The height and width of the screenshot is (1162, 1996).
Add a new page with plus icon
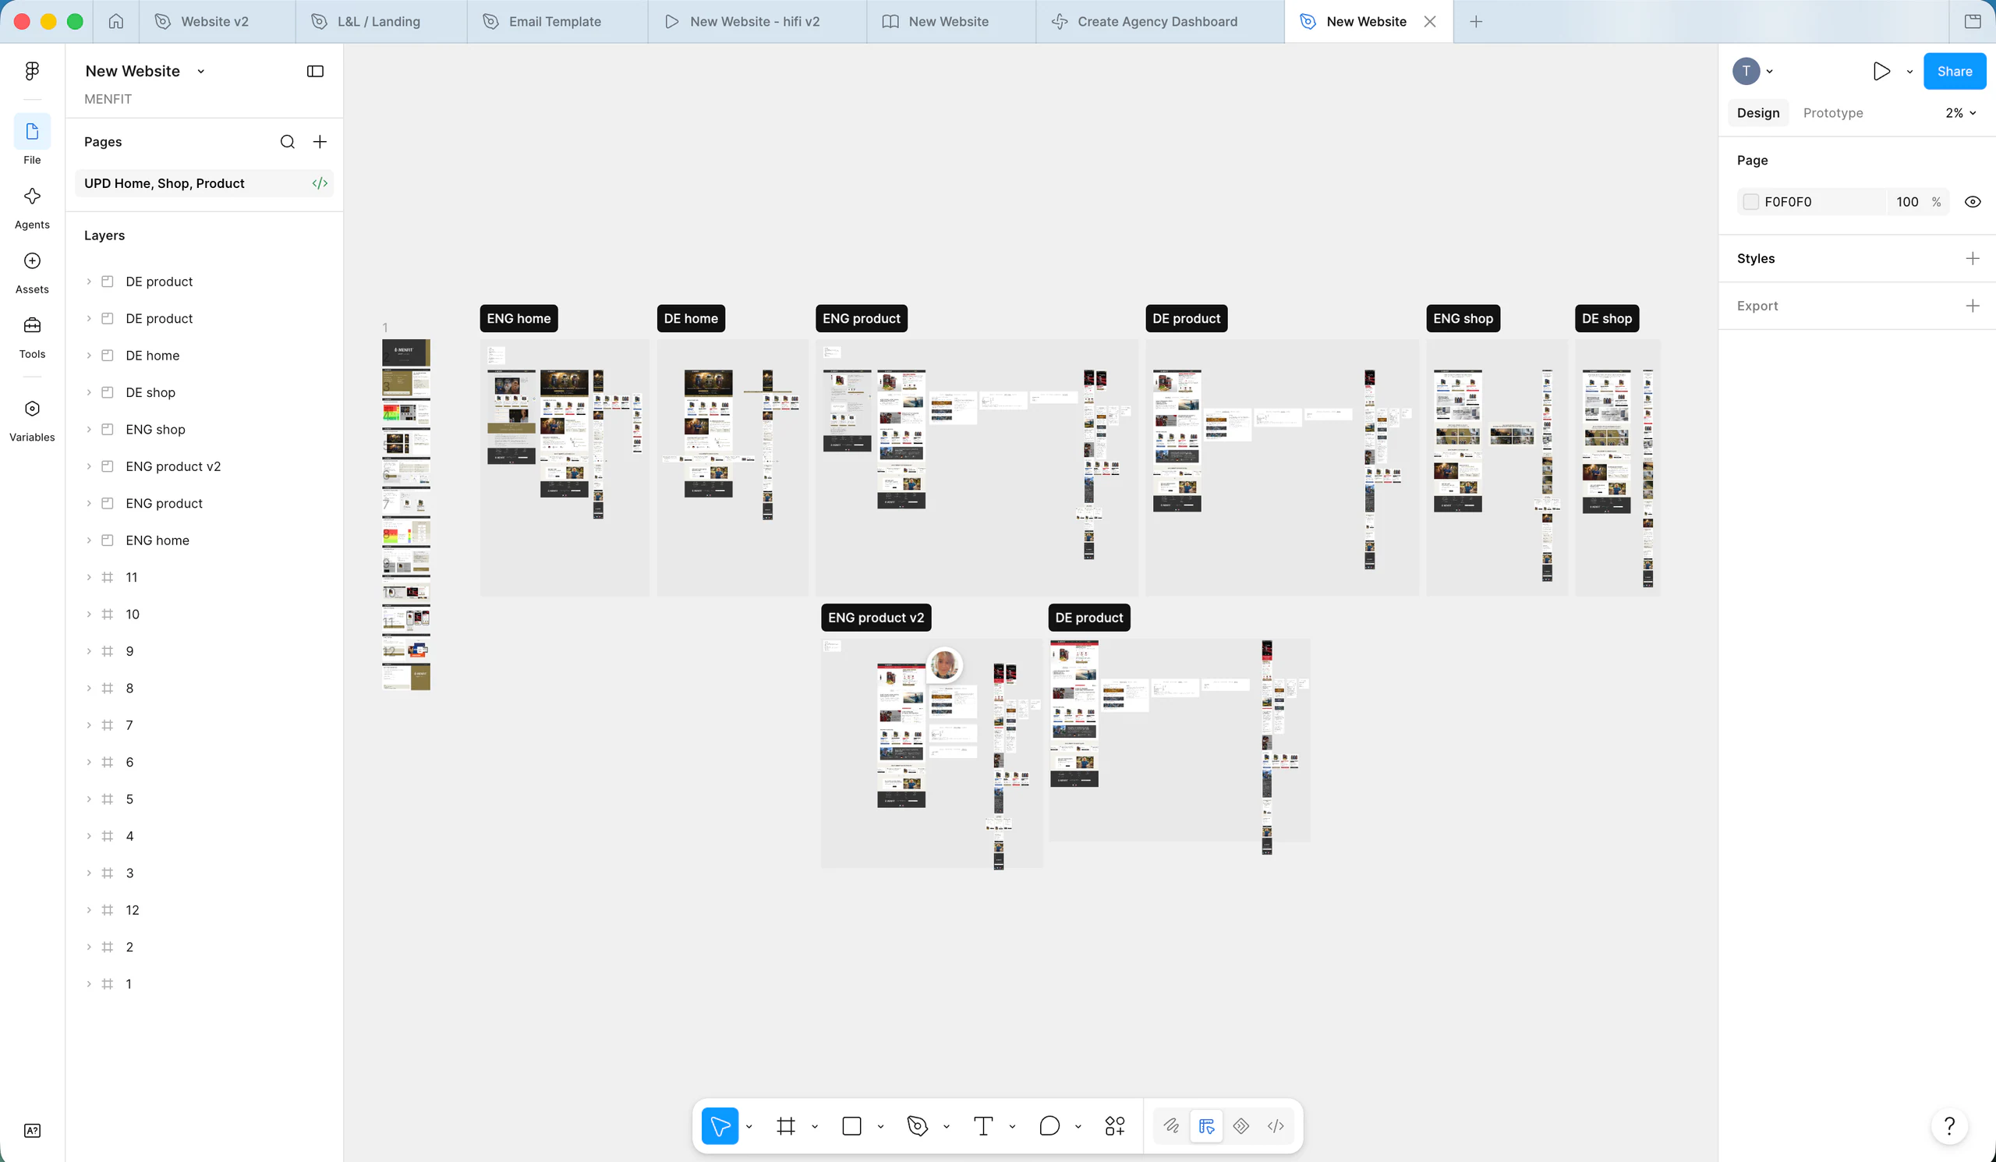click(x=320, y=142)
